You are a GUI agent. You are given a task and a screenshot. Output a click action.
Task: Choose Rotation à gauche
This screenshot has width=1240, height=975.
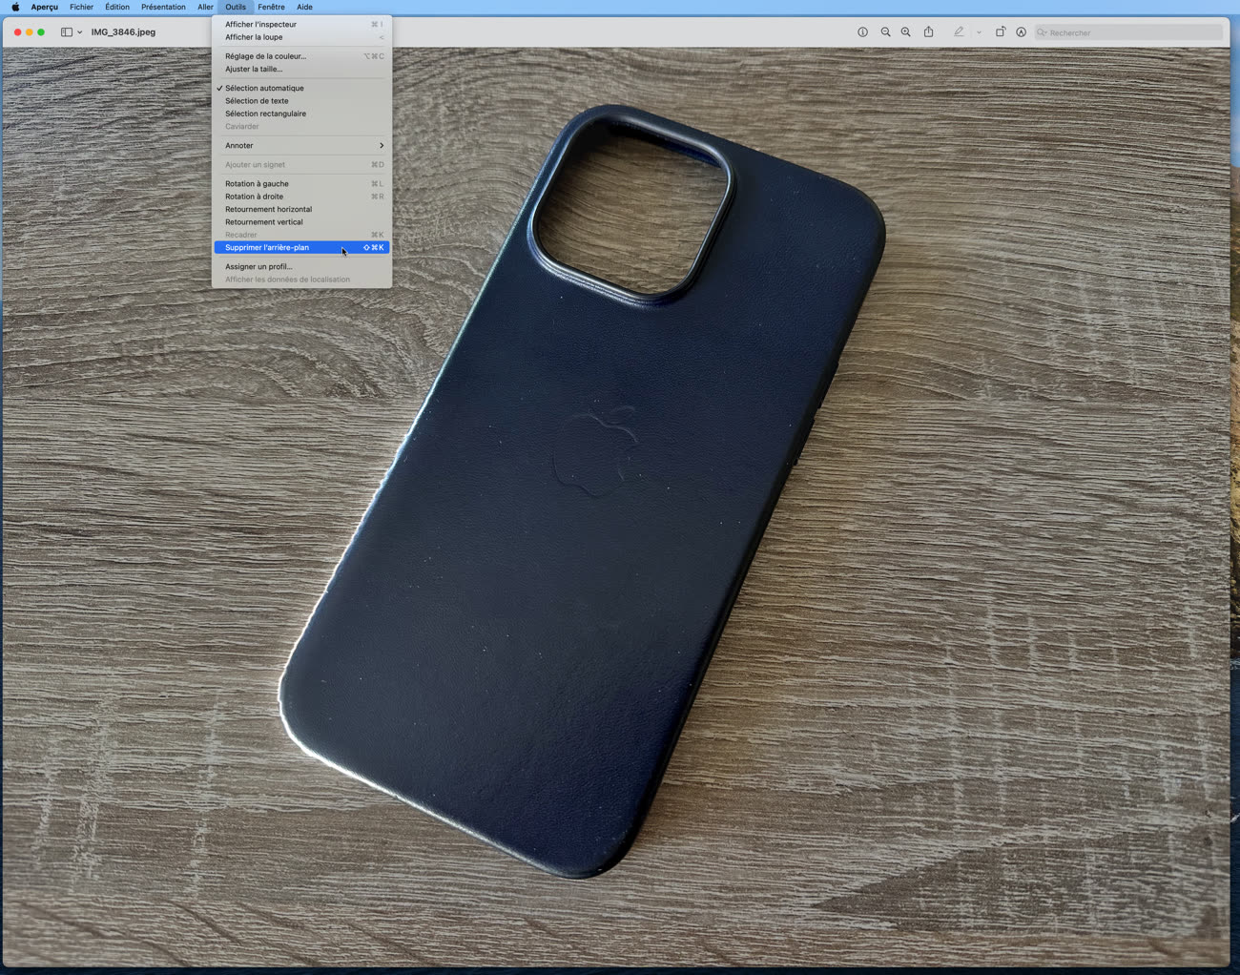click(x=301, y=183)
